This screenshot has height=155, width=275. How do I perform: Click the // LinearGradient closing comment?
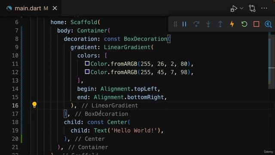click(110, 105)
